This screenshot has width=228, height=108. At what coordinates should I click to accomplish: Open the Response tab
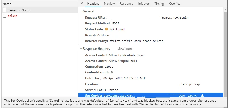click(126, 4)
